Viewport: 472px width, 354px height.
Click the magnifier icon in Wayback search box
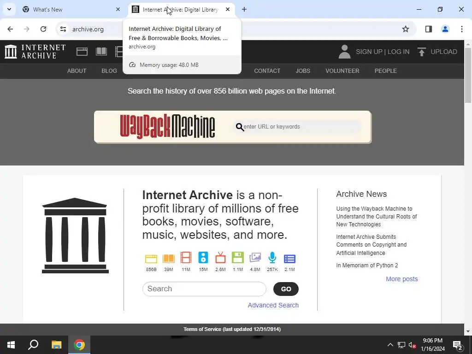click(x=240, y=127)
